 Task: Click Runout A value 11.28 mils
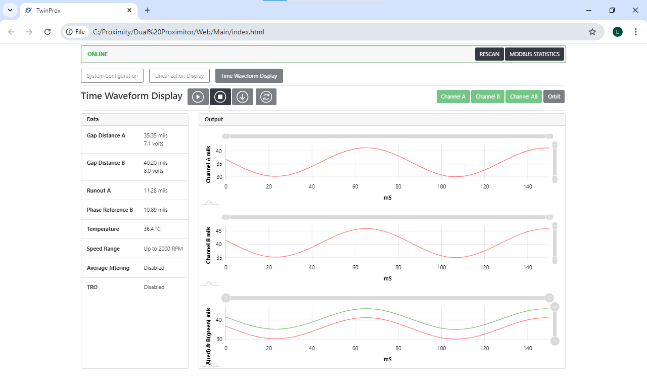[x=156, y=190]
